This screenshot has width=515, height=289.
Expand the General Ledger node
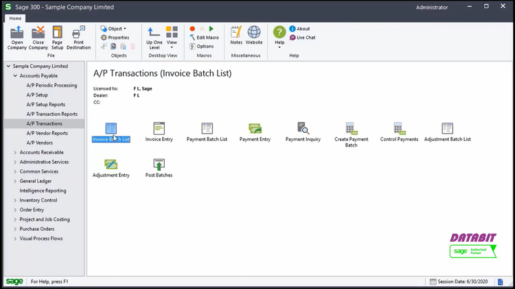click(15, 181)
